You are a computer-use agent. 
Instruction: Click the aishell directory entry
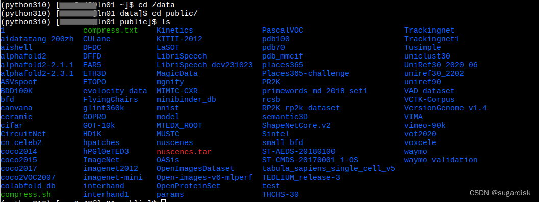point(16,48)
